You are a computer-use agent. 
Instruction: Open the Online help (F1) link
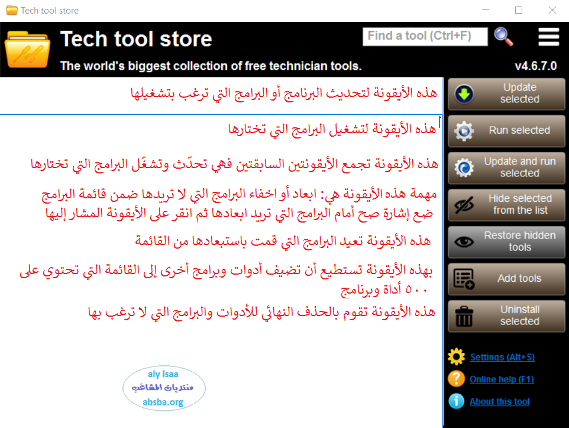[x=502, y=379]
